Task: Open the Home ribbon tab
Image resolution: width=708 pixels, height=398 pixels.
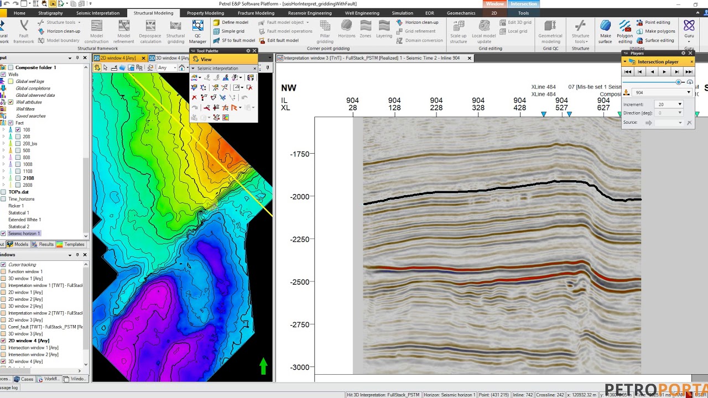Action: pyautogui.click(x=19, y=13)
